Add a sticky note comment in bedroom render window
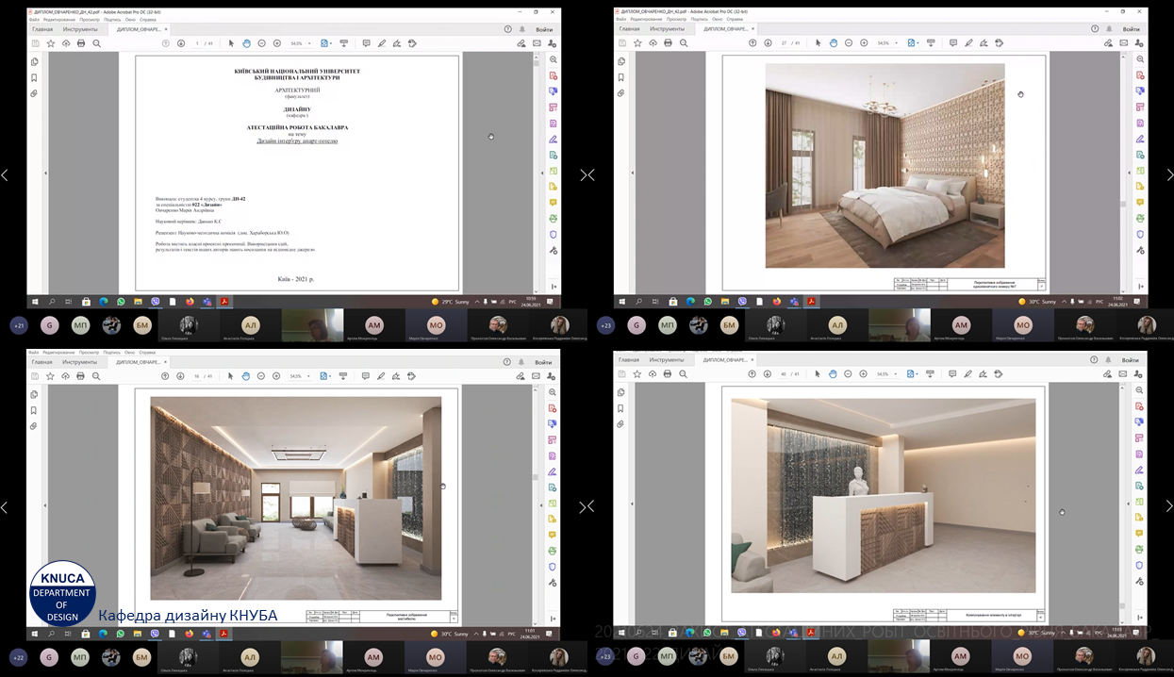1174x677 pixels. (953, 43)
